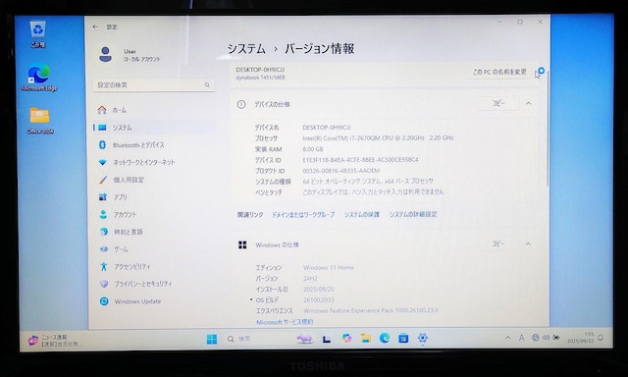Open the taskbar clock and date
The width and height of the screenshot is (628, 377).
pos(580,338)
